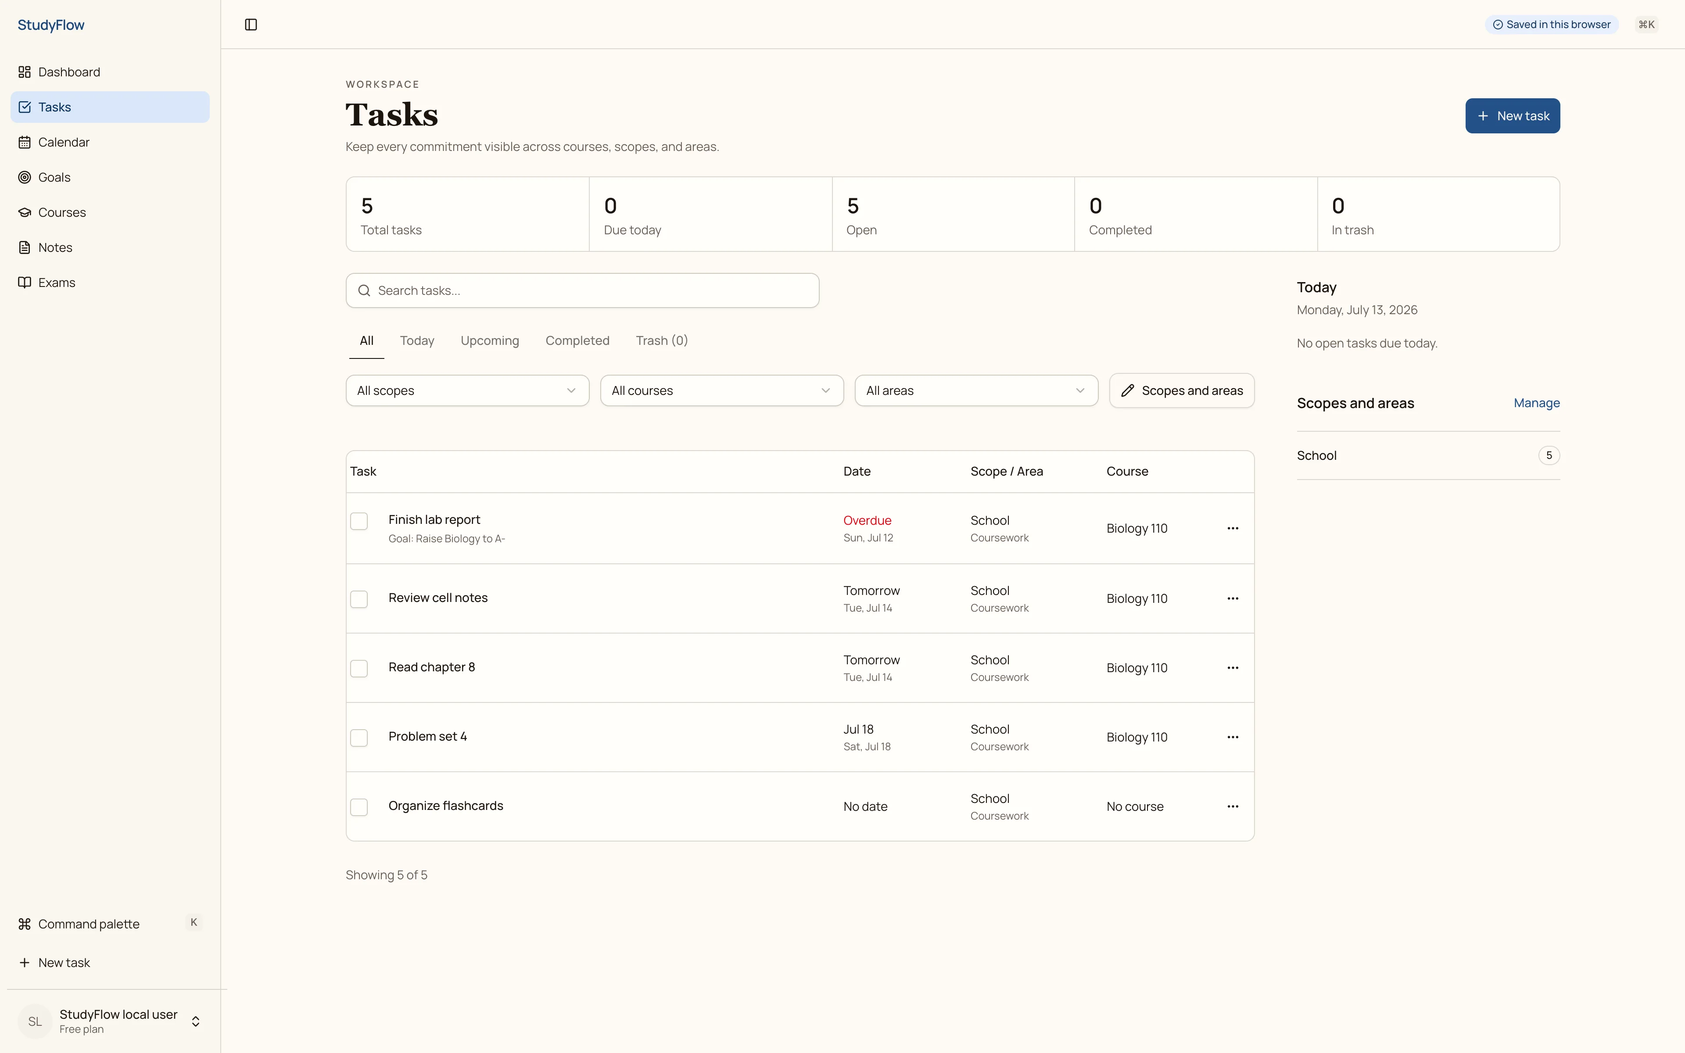Image resolution: width=1685 pixels, height=1053 pixels.
Task: Focus the Search tasks field
Action: pyautogui.click(x=582, y=290)
